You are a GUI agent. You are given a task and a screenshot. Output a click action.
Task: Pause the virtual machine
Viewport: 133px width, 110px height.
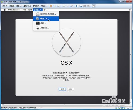(x=51, y=6)
